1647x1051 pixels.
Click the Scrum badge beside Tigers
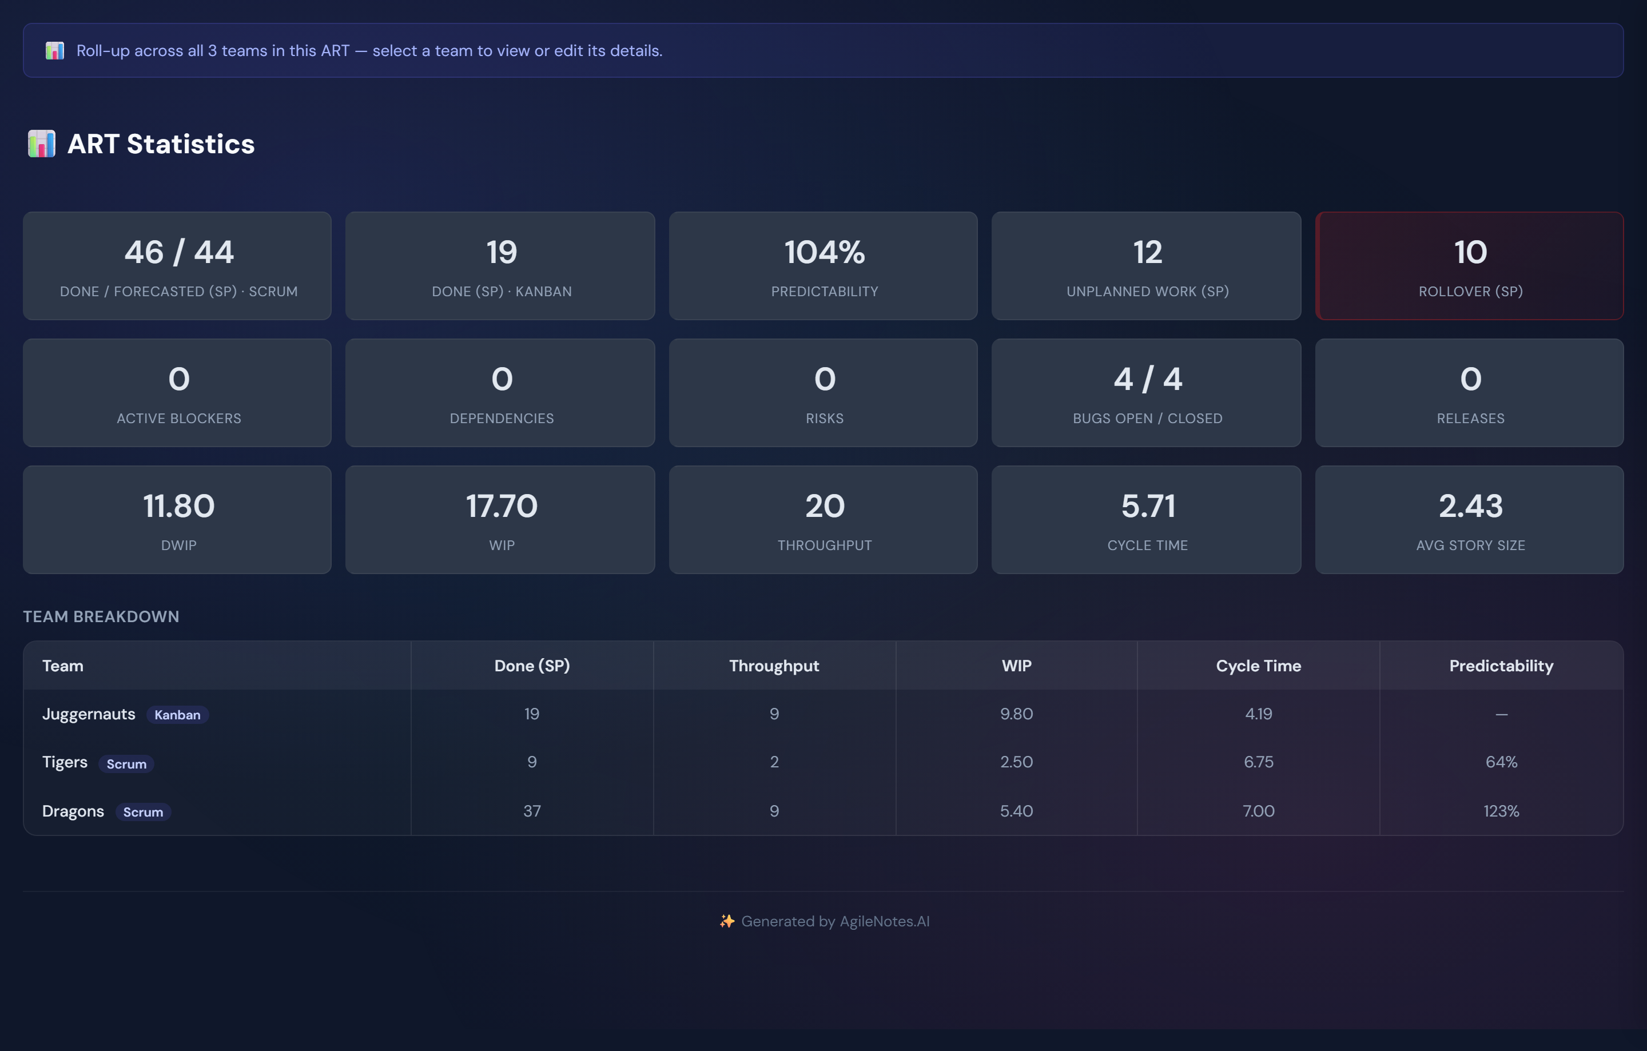pyautogui.click(x=126, y=764)
